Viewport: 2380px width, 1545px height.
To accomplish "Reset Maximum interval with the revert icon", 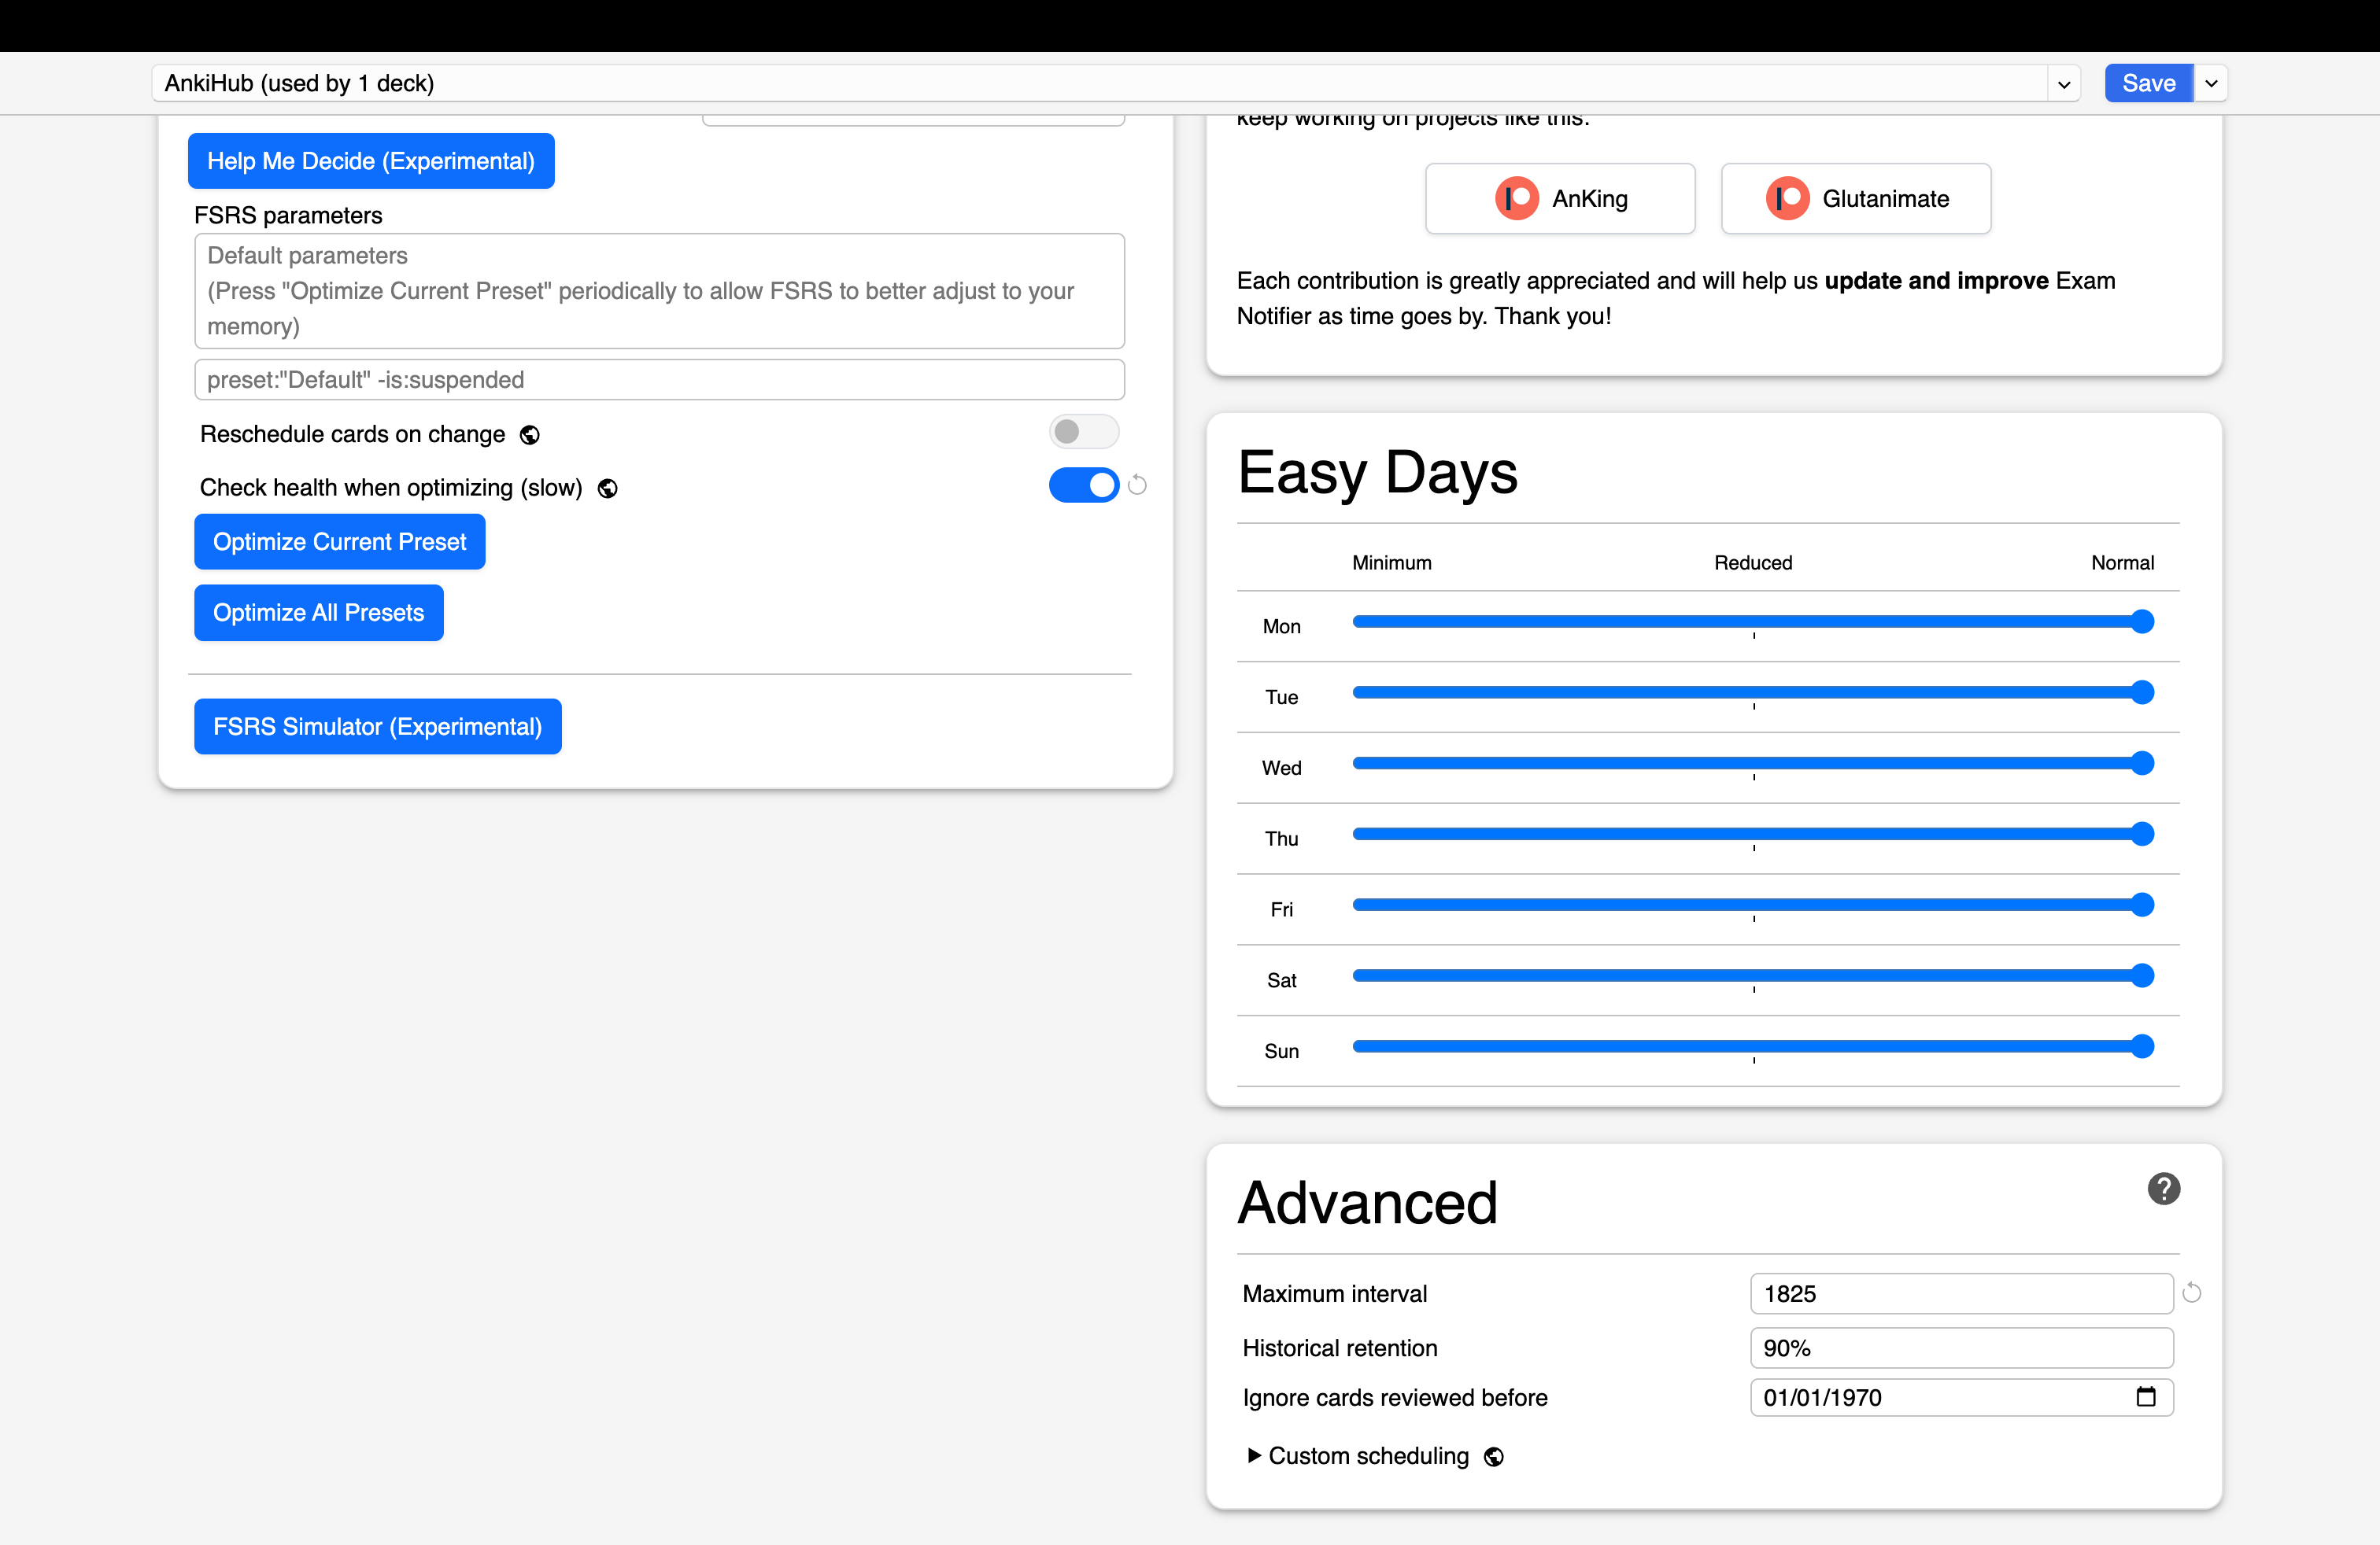I will pyautogui.click(x=2191, y=1293).
